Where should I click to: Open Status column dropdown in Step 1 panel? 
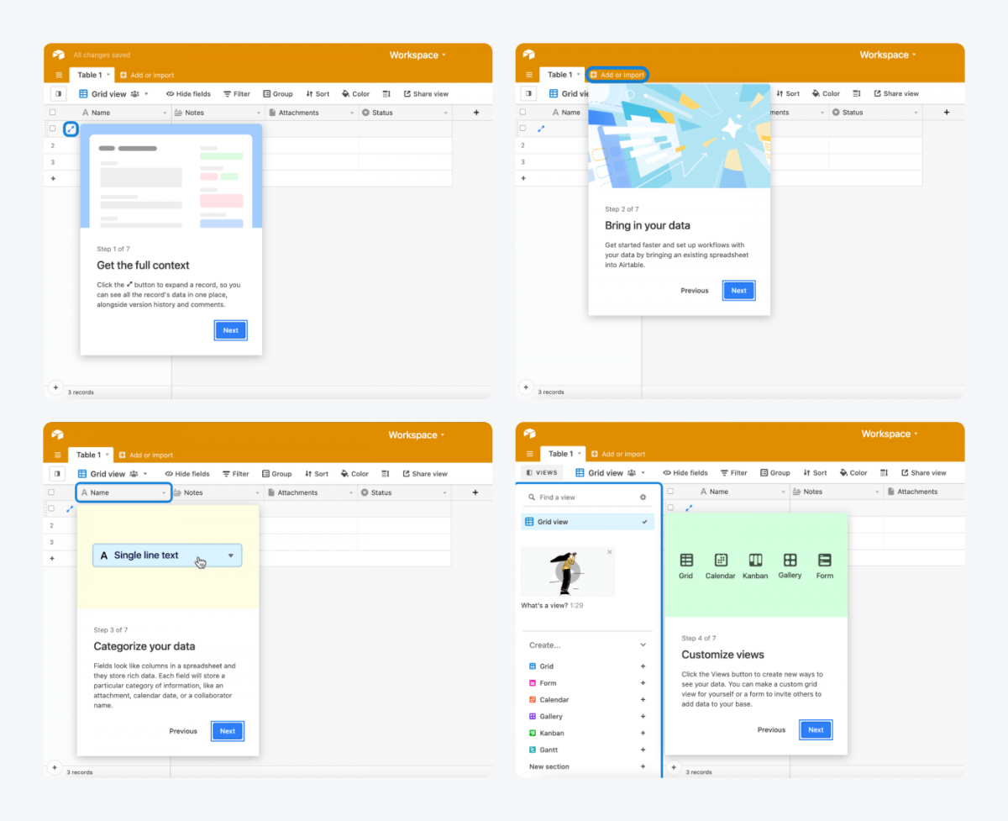point(446,113)
